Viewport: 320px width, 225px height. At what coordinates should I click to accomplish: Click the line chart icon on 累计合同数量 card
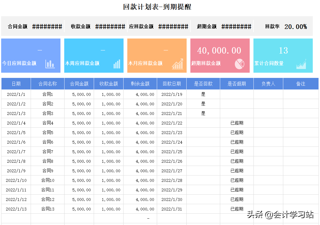click(301, 64)
